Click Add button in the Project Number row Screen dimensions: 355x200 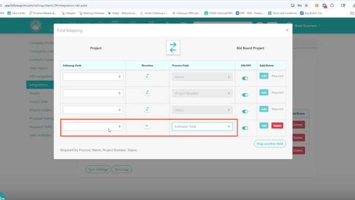(x=264, y=92)
